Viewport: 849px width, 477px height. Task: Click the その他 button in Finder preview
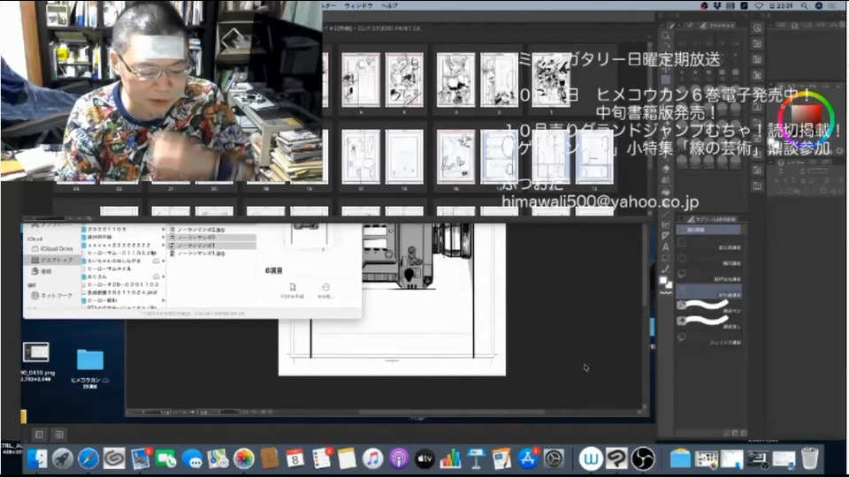tap(325, 291)
